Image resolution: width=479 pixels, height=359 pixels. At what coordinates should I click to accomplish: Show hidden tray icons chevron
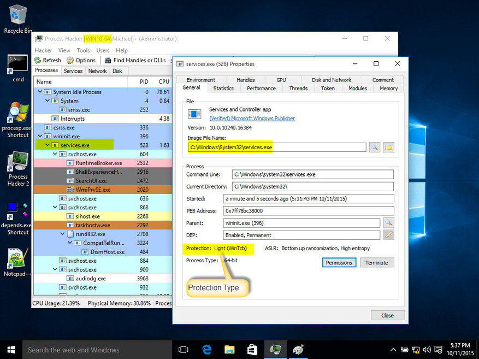pyautogui.click(x=393, y=350)
